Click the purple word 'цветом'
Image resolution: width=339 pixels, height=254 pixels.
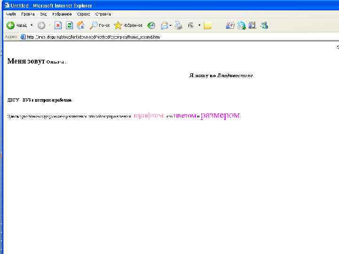[x=185, y=116]
